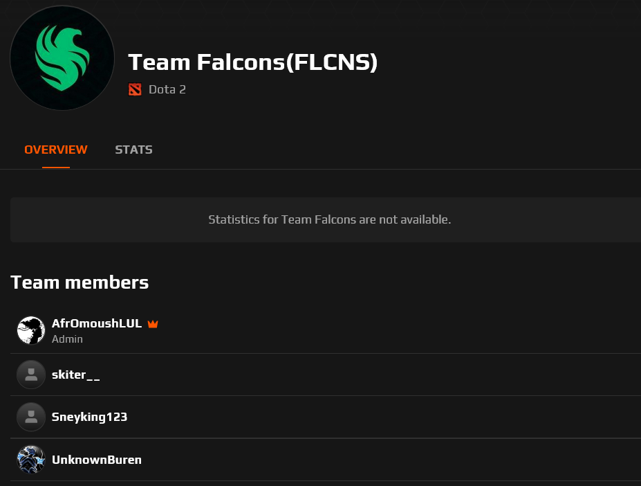Click the Admin role label under AfrOmoushLUL

pyautogui.click(x=68, y=339)
